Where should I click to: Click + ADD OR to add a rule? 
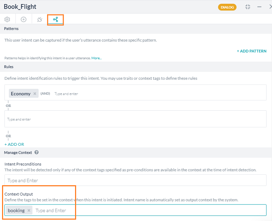coord(14,144)
